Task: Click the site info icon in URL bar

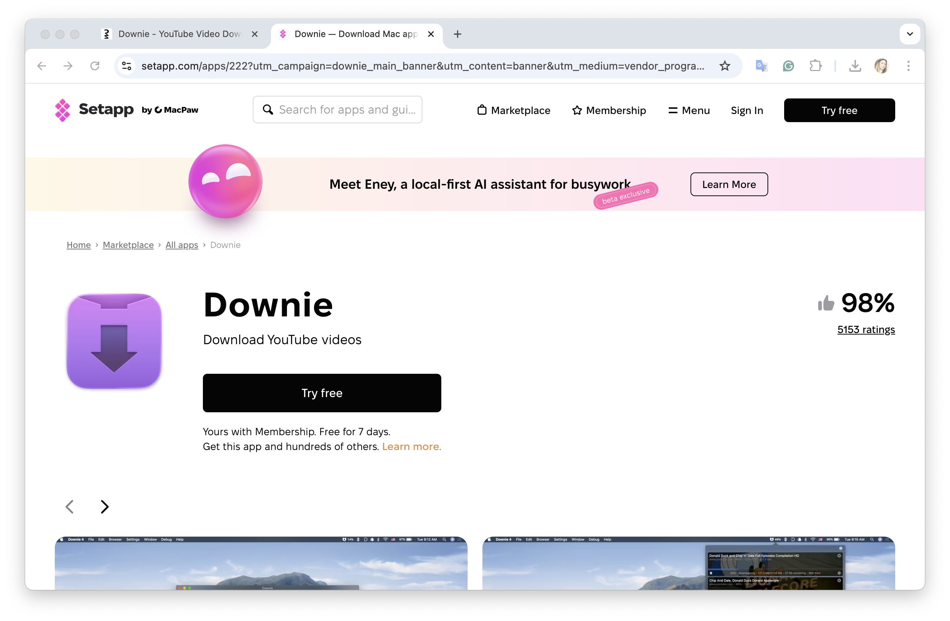Action: pyautogui.click(x=127, y=66)
